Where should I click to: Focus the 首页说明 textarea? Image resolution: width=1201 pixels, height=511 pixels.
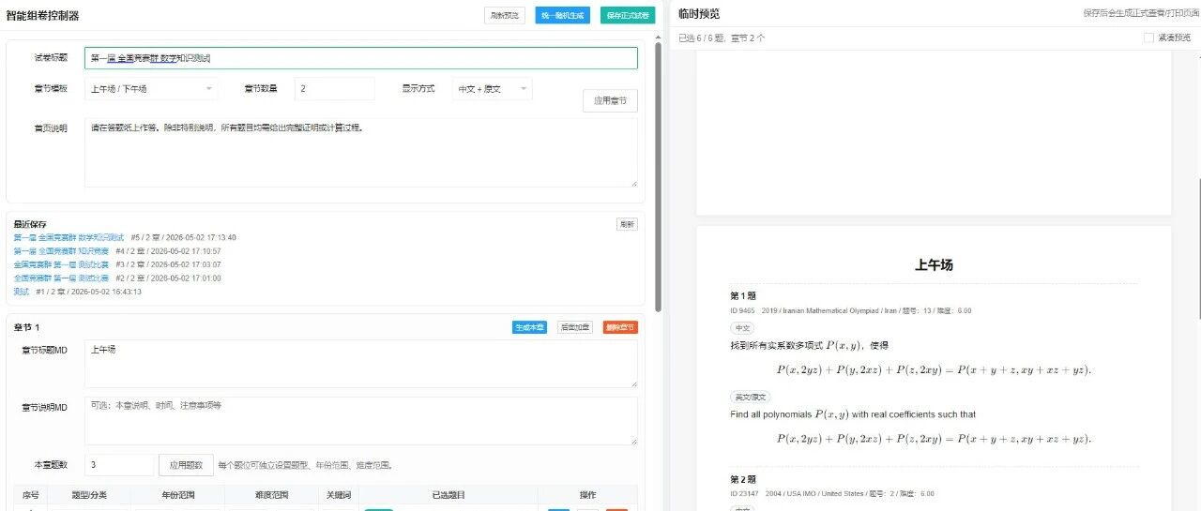360,152
